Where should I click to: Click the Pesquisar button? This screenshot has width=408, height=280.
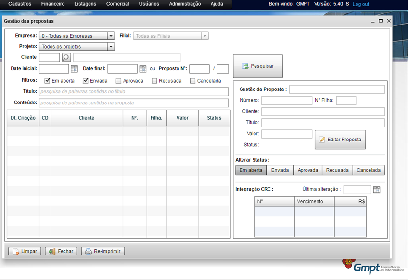(x=258, y=66)
